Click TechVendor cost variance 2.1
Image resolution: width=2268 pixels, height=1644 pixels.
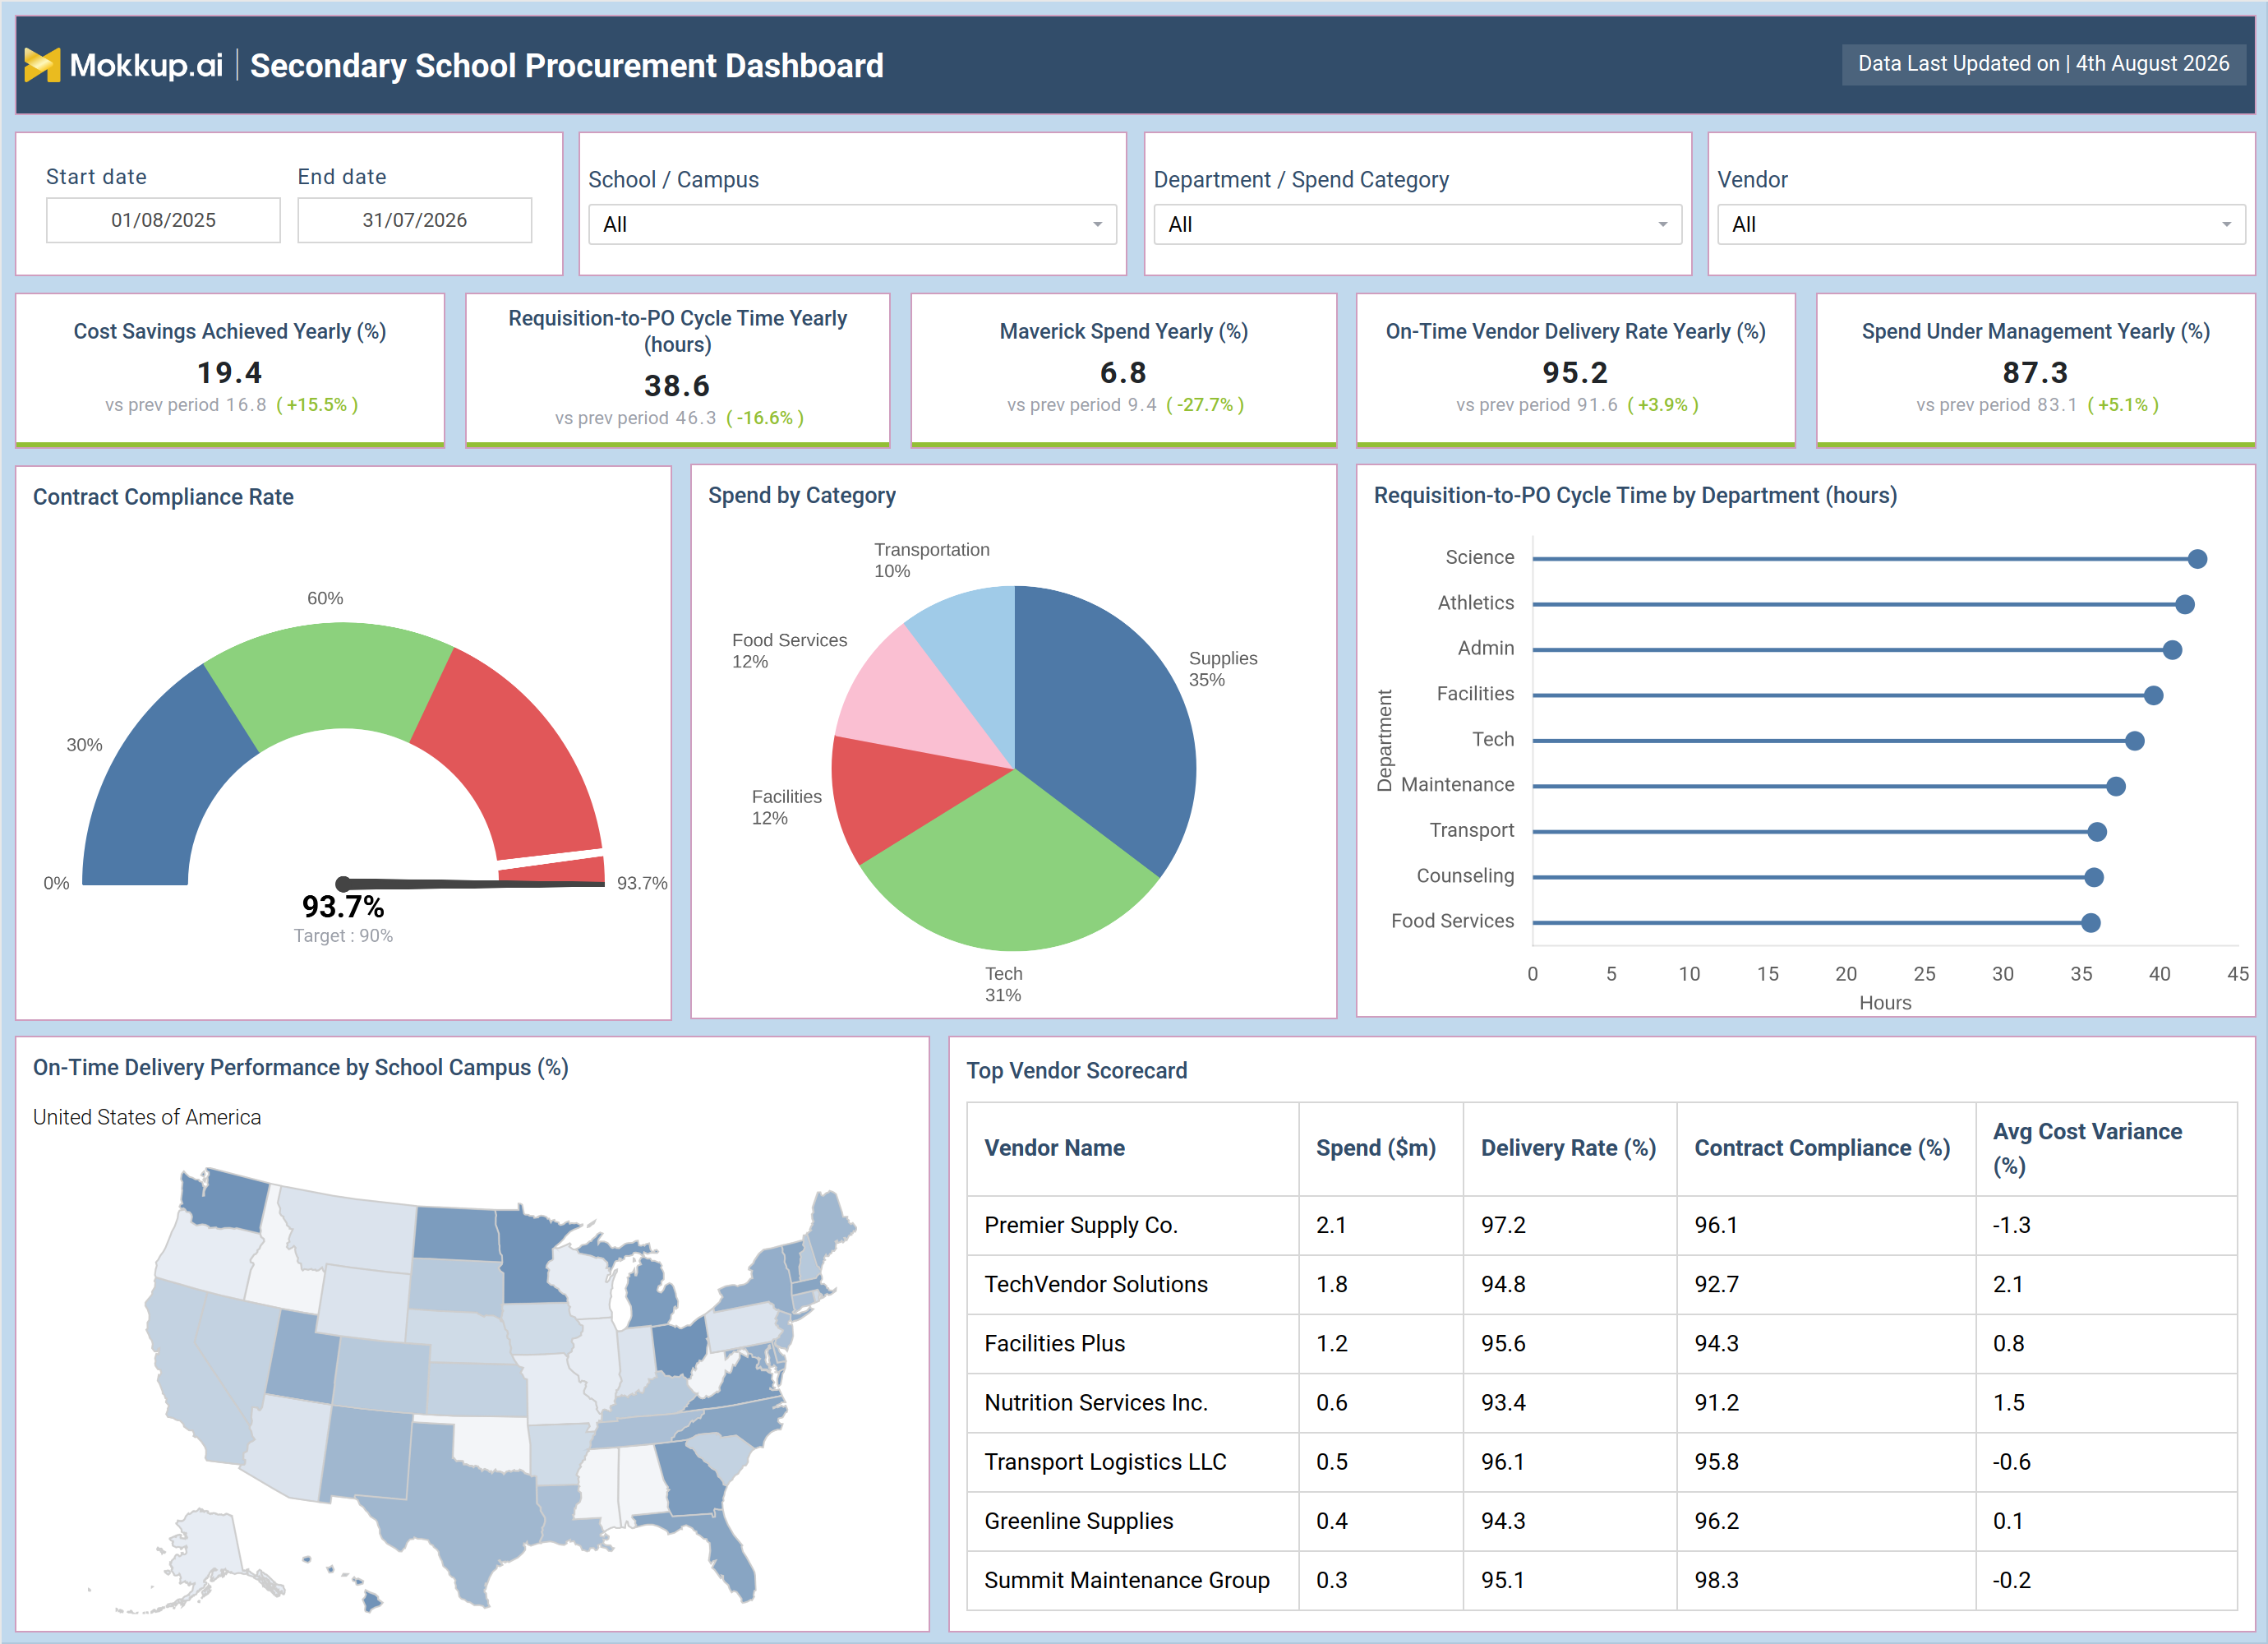coord(2008,1284)
